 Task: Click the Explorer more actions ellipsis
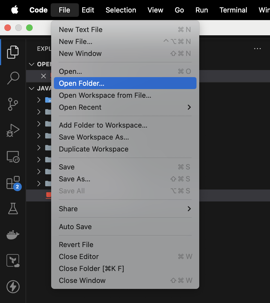[x=257, y=49]
